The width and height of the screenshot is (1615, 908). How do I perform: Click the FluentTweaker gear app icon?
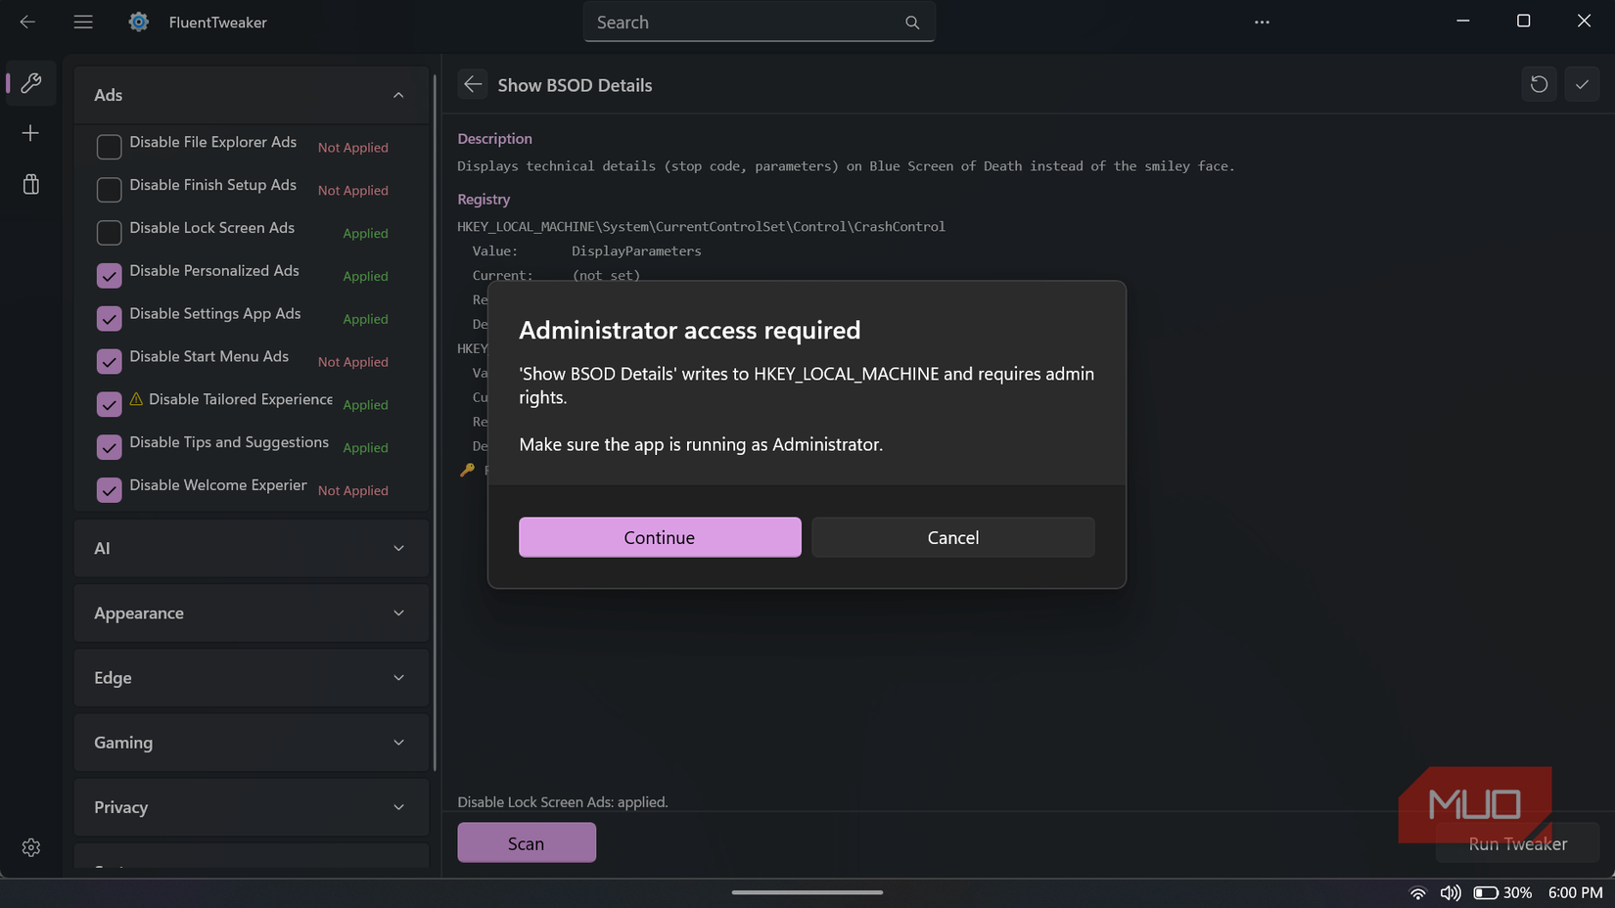(x=139, y=22)
